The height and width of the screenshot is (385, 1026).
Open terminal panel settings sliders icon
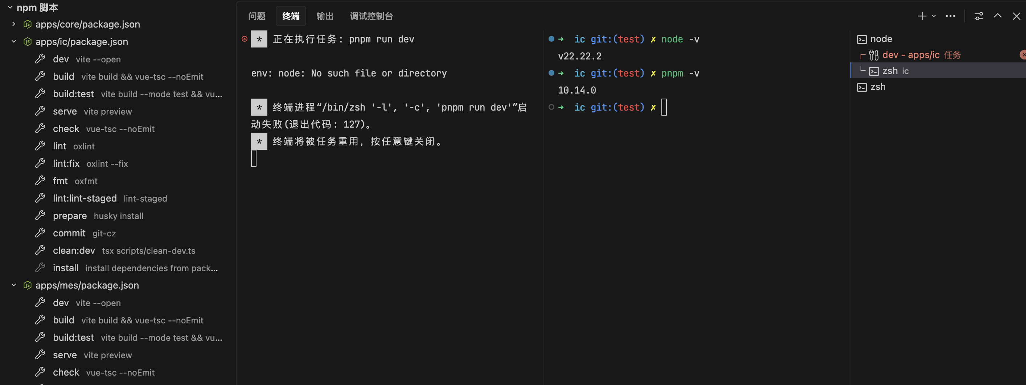[978, 16]
